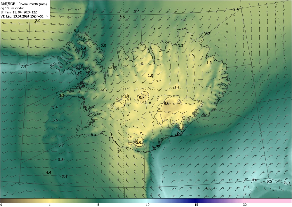Click the 1.5 value label
The width and height of the screenshot is (292, 207).
[x=192, y=55]
